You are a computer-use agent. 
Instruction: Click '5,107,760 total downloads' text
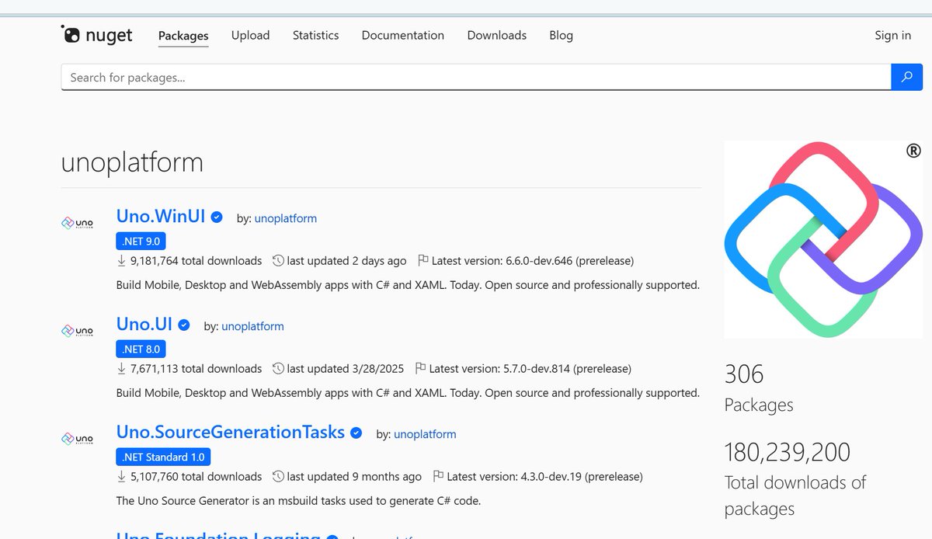[x=196, y=477]
